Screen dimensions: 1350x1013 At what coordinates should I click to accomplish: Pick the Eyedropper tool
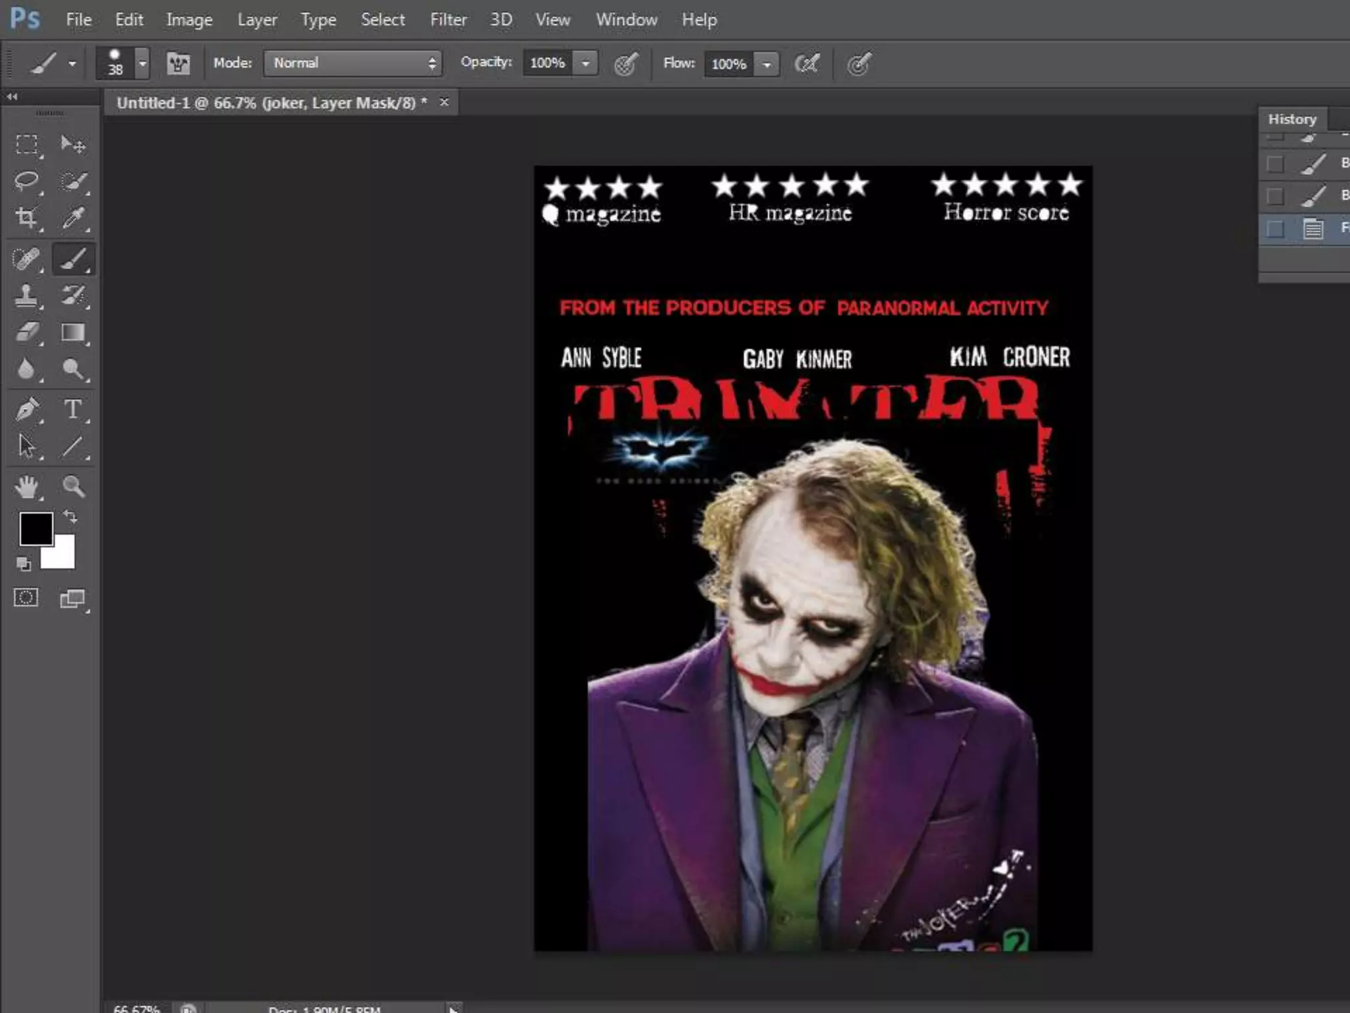click(73, 218)
